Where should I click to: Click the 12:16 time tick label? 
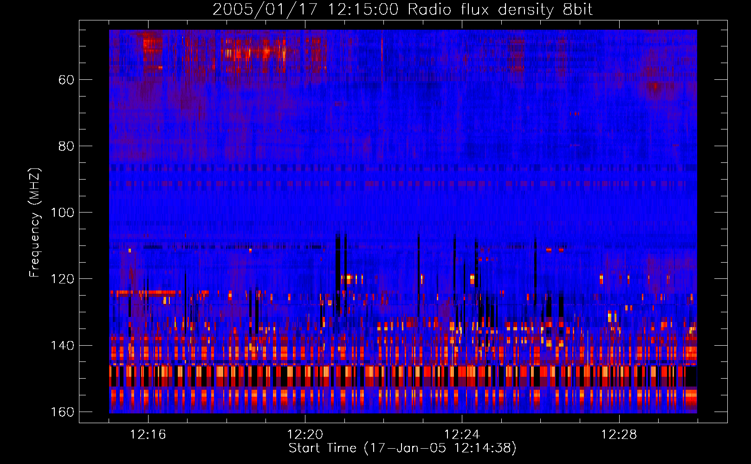coord(148,435)
